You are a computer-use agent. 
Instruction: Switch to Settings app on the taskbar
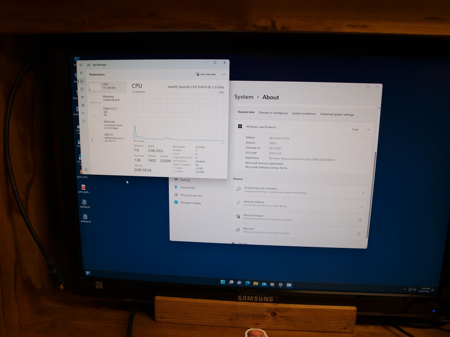pyautogui.click(x=281, y=285)
